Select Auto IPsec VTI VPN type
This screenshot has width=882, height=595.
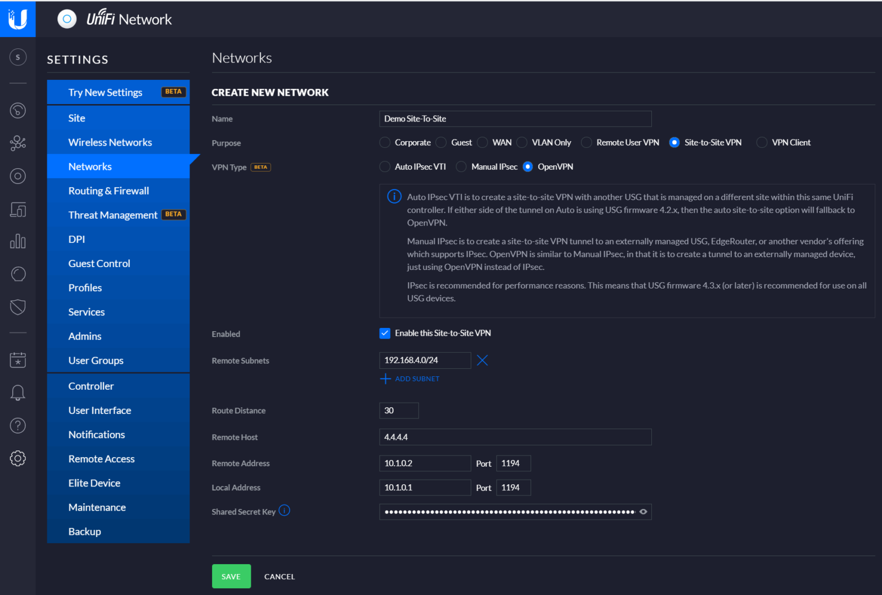click(x=385, y=166)
